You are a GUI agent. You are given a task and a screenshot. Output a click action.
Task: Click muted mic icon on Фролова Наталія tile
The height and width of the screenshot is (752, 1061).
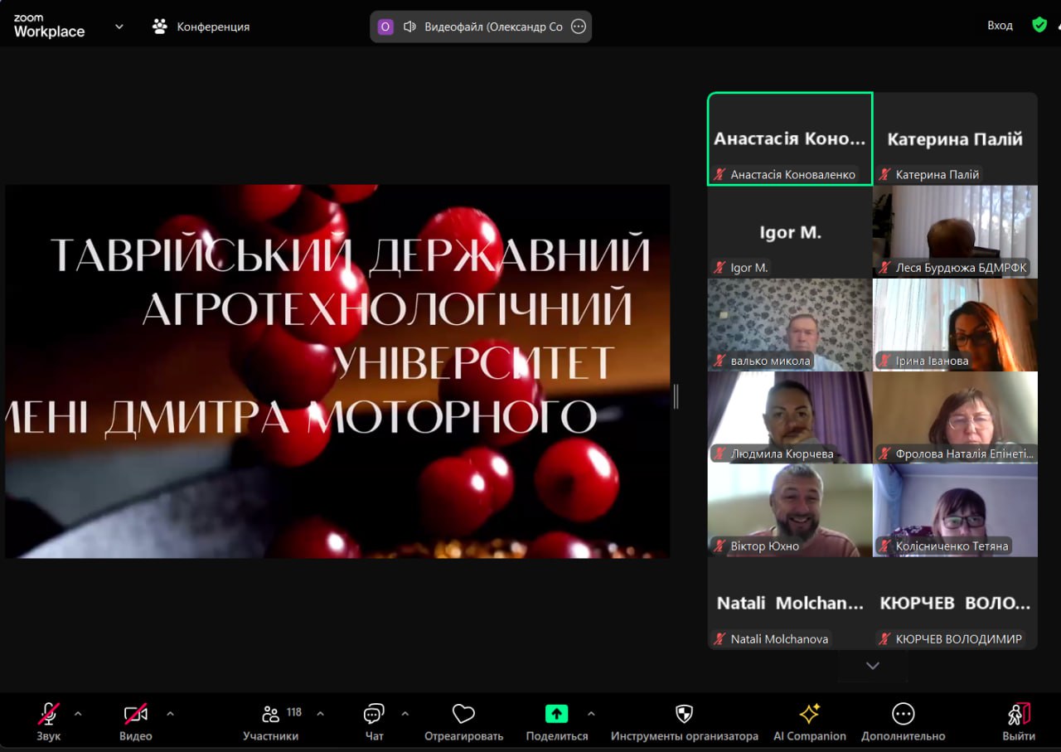click(x=885, y=454)
